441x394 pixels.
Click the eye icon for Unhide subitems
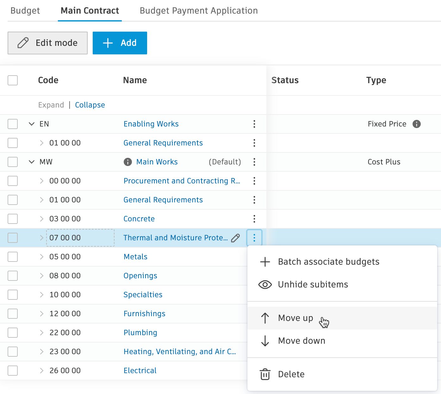click(265, 285)
